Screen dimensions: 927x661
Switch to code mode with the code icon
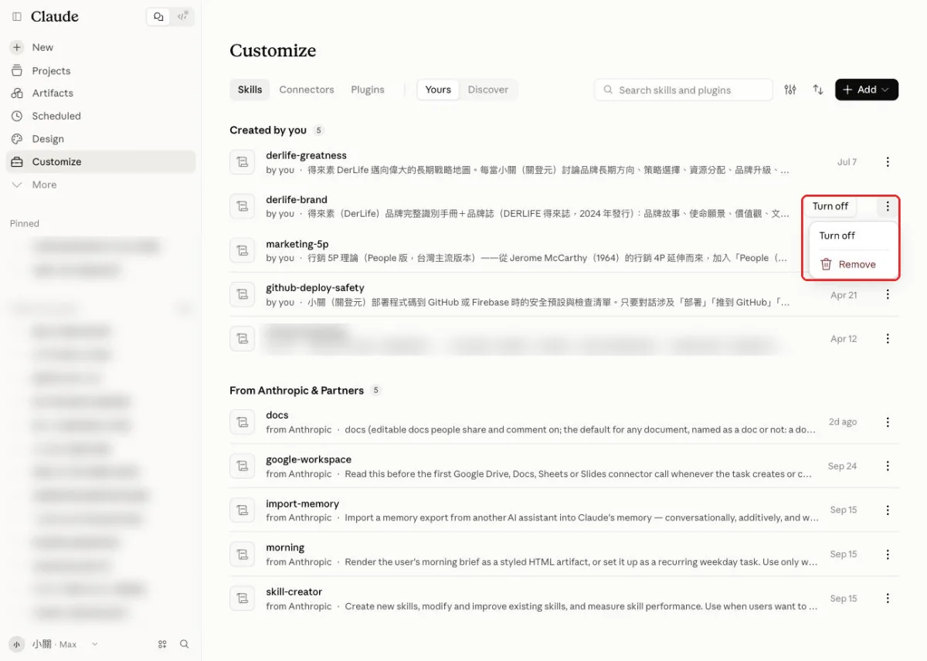coord(182,16)
